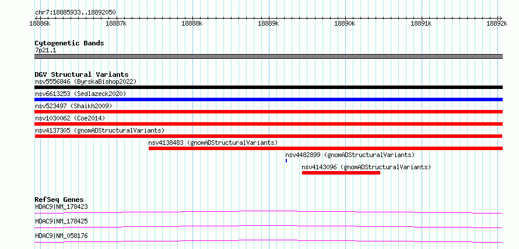Select the red nsv1030062 variant bar
This screenshot has height=249, width=519.
point(268,124)
